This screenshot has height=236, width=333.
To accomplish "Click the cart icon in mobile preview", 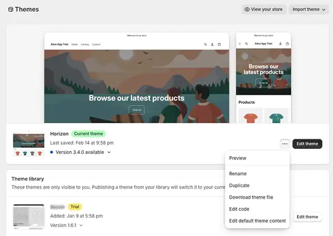I will click(x=287, y=44).
